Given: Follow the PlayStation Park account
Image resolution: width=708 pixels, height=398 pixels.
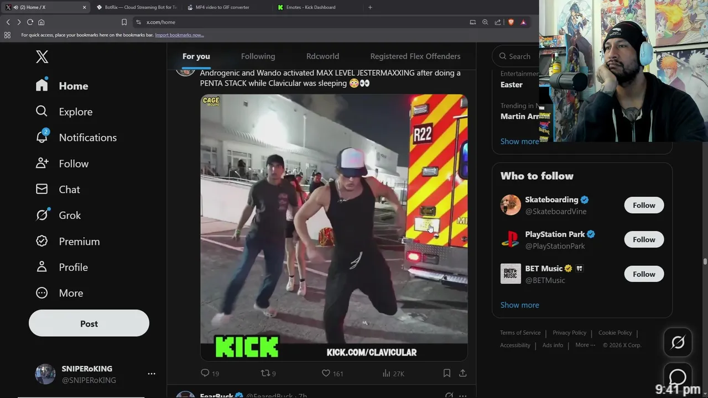Looking at the screenshot, I should (644, 239).
